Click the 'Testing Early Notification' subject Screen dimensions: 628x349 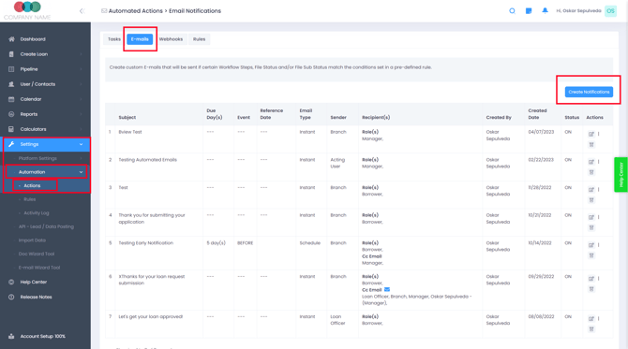point(146,243)
